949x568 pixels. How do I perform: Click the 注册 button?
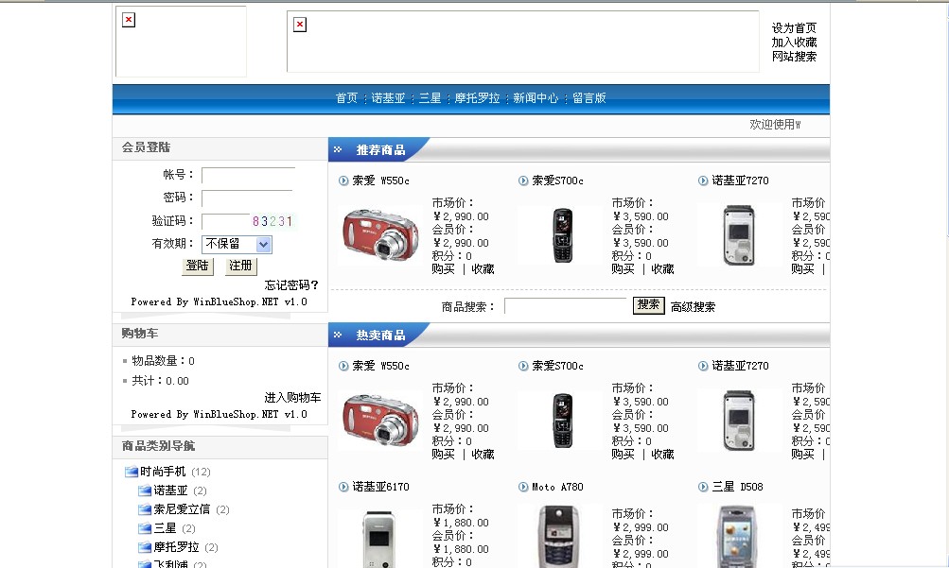pyautogui.click(x=241, y=266)
